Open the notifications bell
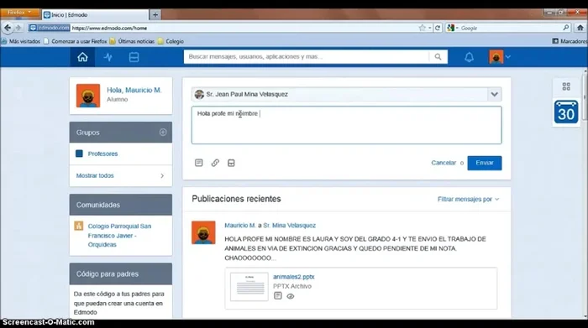This screenshot has height=328, width=588. click(469, 57)
